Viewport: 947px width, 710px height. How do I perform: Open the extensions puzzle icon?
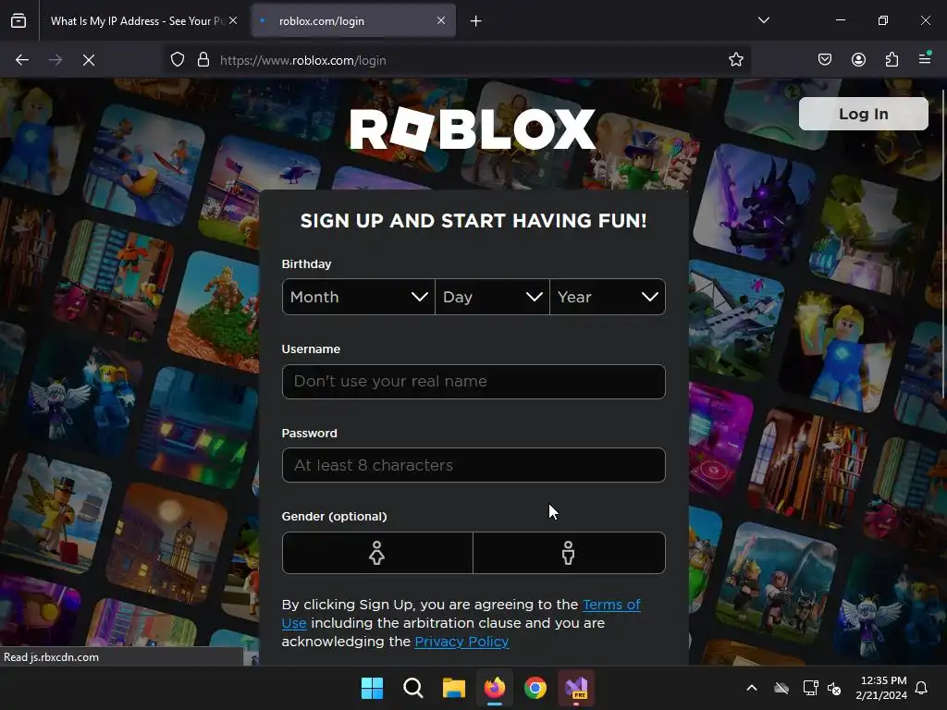[892, 59]
